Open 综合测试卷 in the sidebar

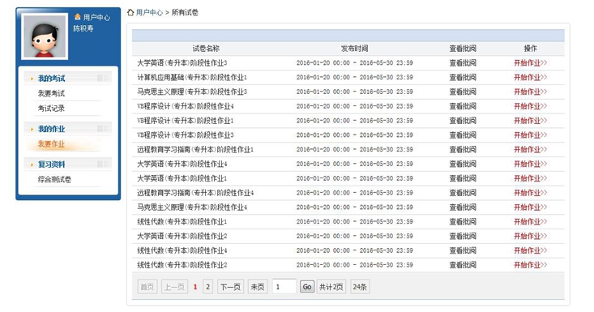click(x=54, y=179)
